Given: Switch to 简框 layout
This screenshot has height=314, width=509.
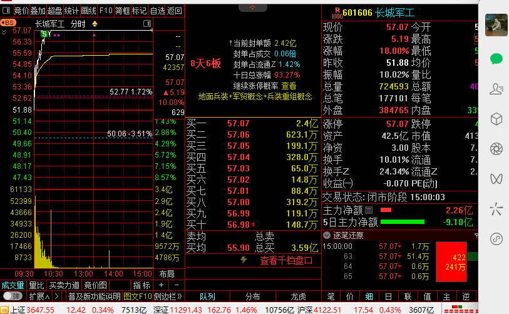Looking at the screenshot, I should coord(122,11).
